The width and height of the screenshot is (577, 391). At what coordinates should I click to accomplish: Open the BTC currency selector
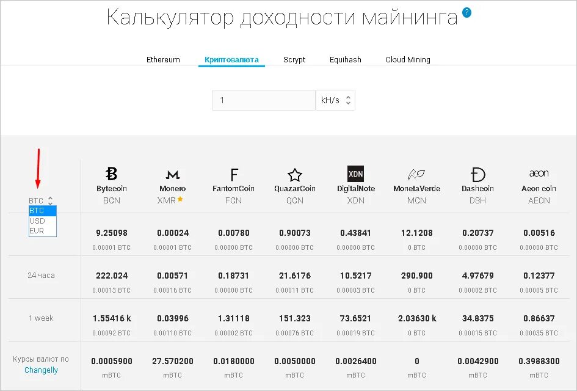point(41,200)
